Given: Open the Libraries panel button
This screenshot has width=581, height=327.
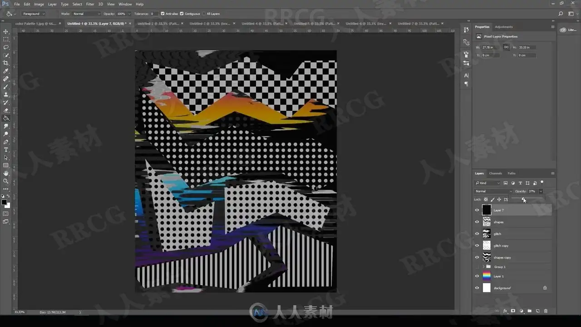Looking at the screenshot, I should (x=568, y=30).
